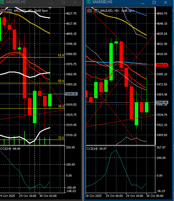Click 3910.15 on the H2 price scale

tap(71, 135)
